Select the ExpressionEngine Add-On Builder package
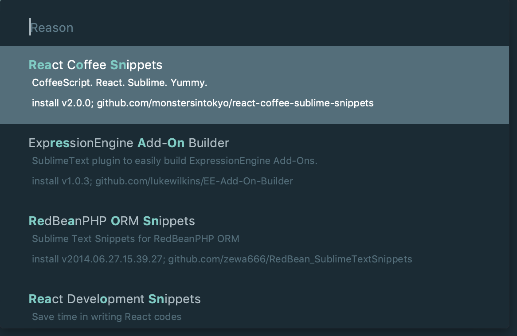This screenshot has height=336, width=517. click(x=129, y=143)
